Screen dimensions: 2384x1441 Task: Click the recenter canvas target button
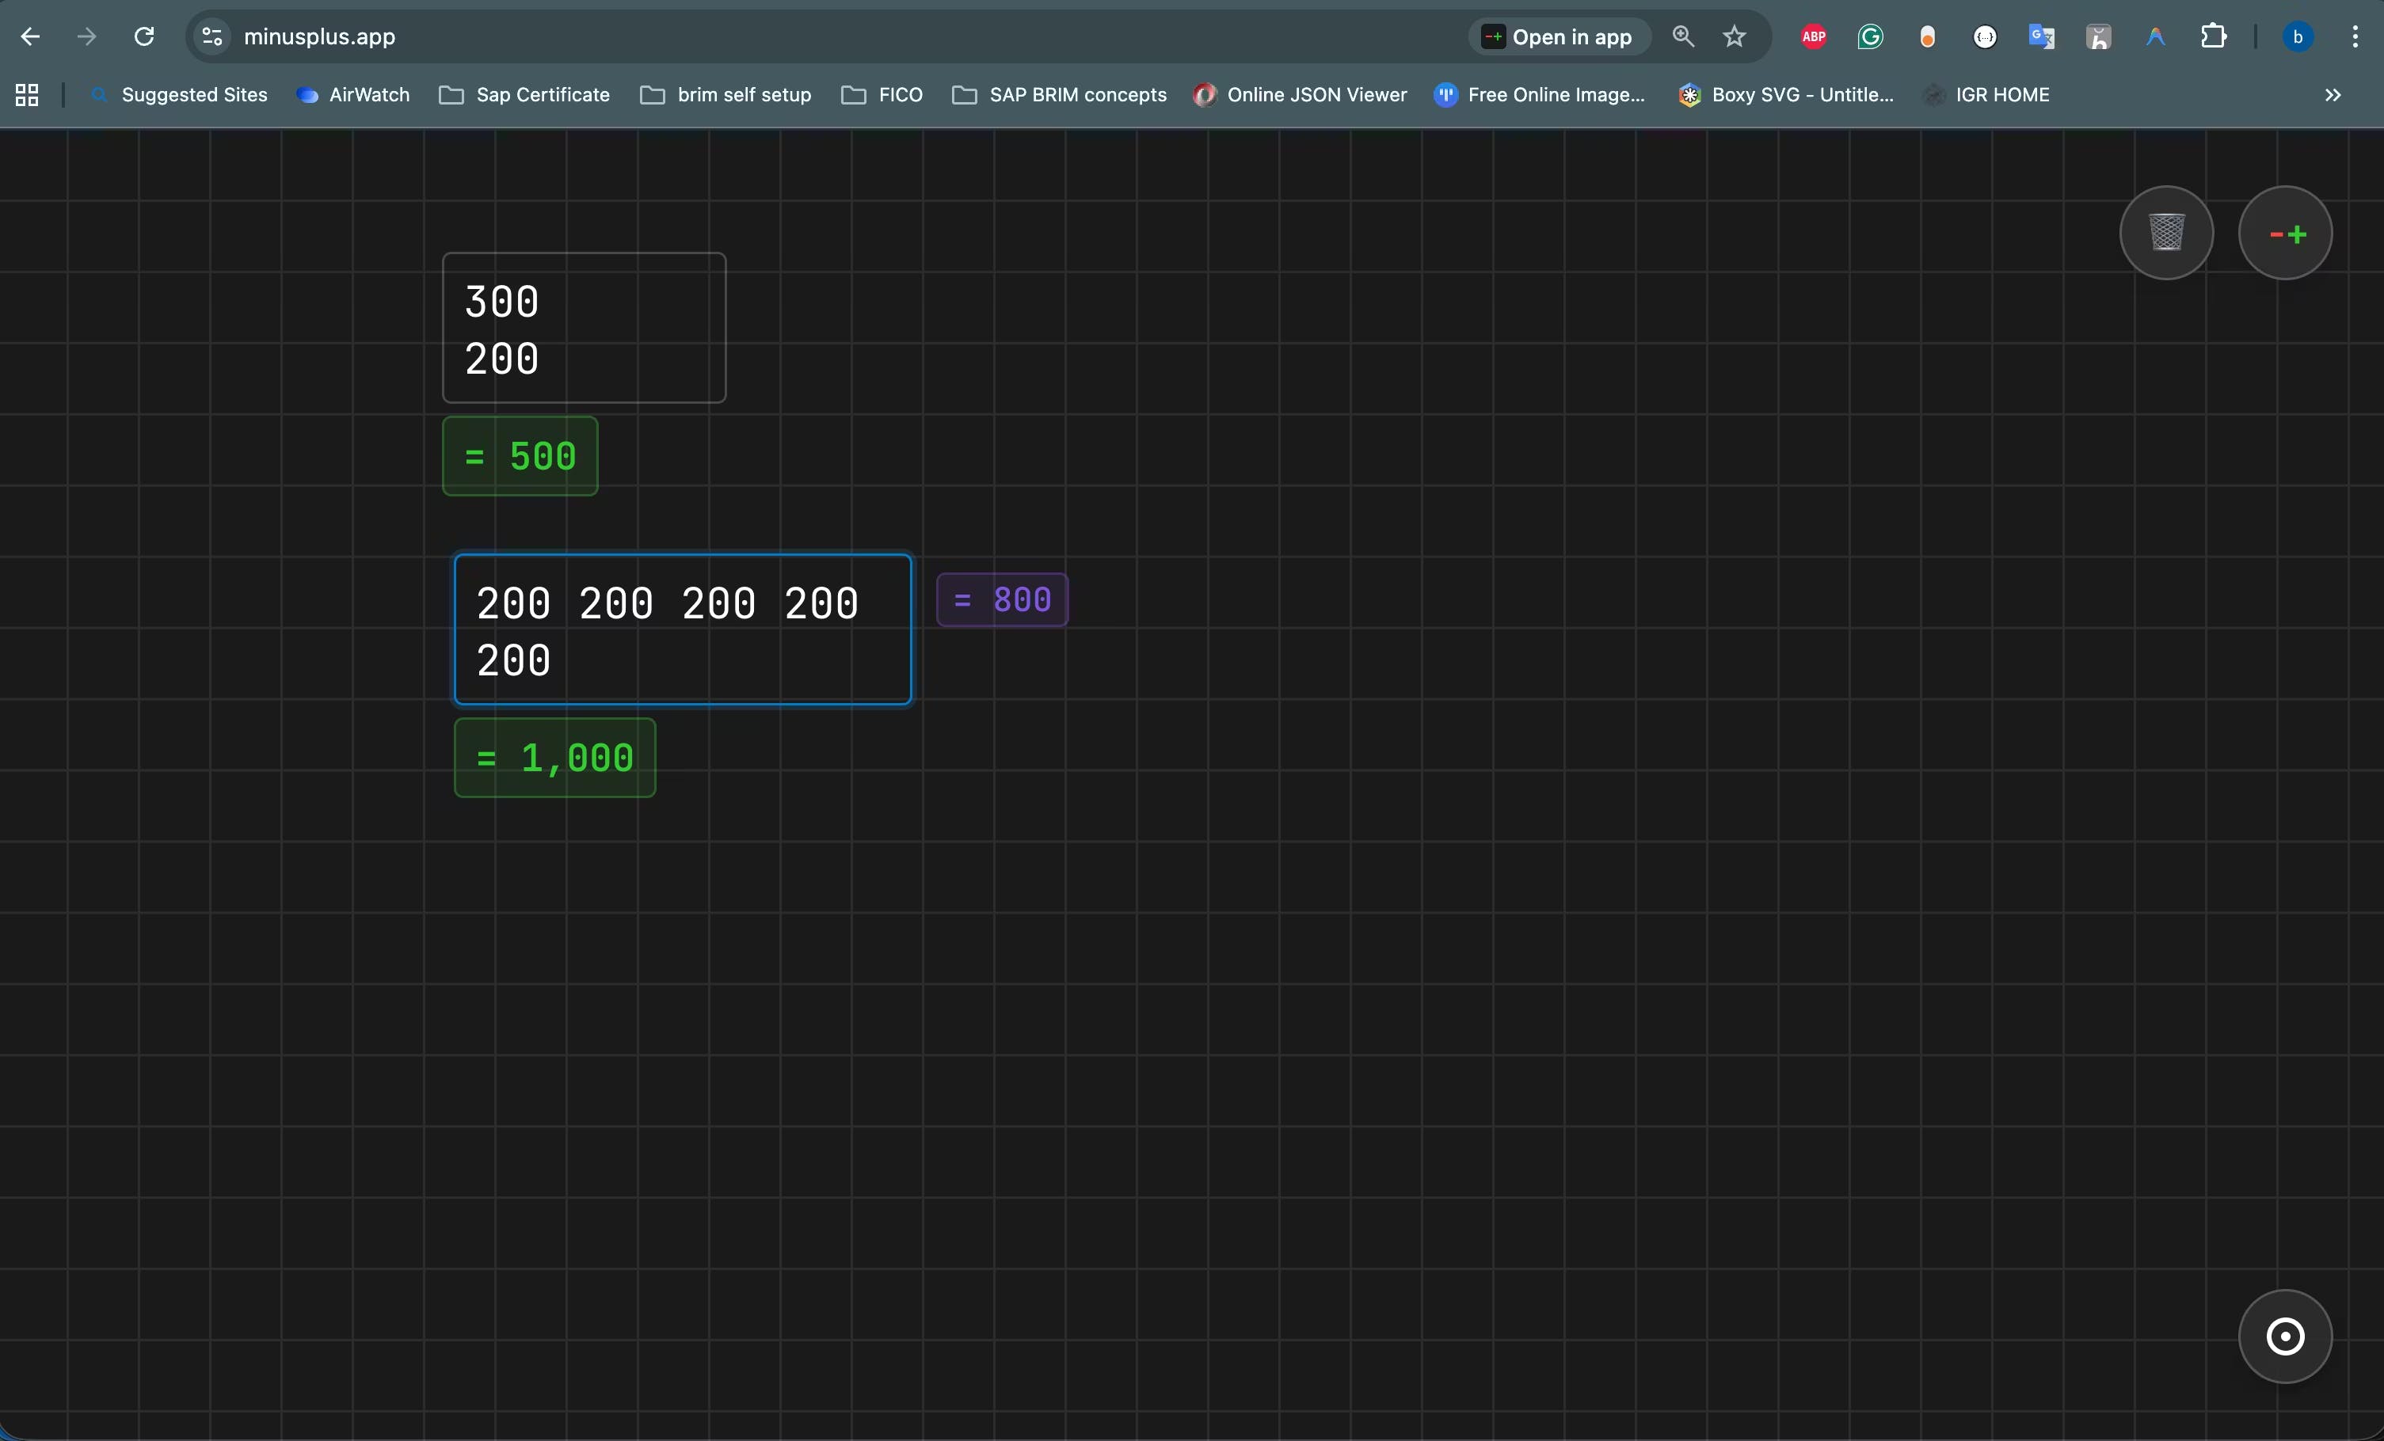[x=2284, y=1336]
